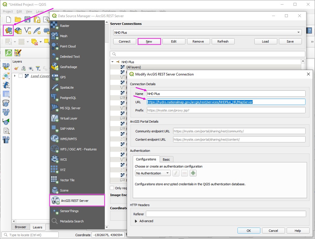315x239 pixels.
Task: Open the No Authentication dropdown
Action: pos(153,173)
